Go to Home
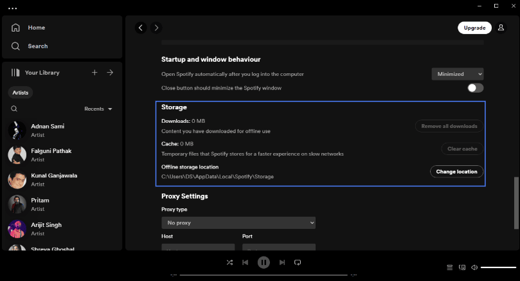The height and width of the screenshot is (281, 520). coord(28,28)
